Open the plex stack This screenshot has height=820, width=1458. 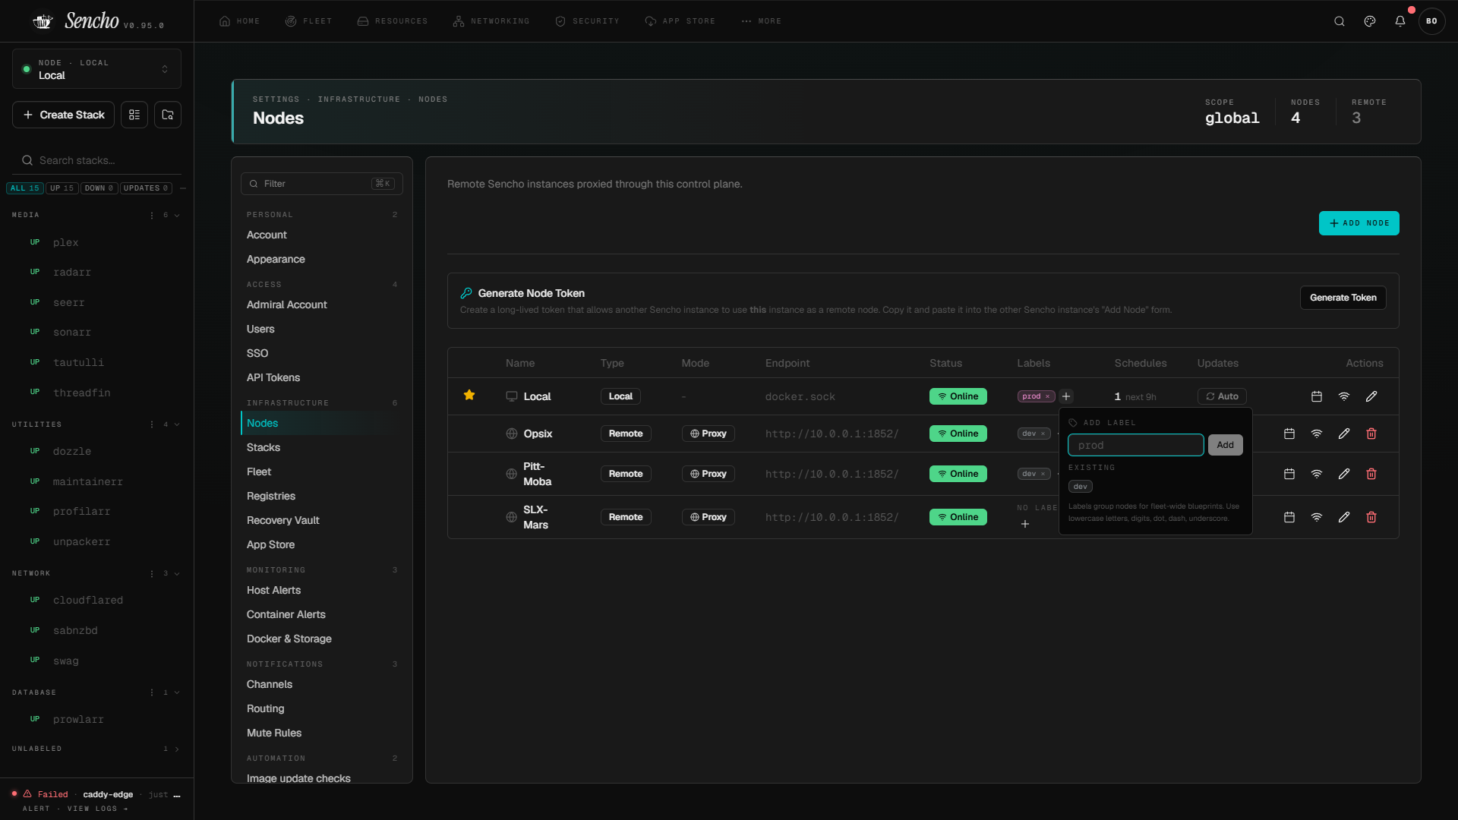click(x=65, y=242)
